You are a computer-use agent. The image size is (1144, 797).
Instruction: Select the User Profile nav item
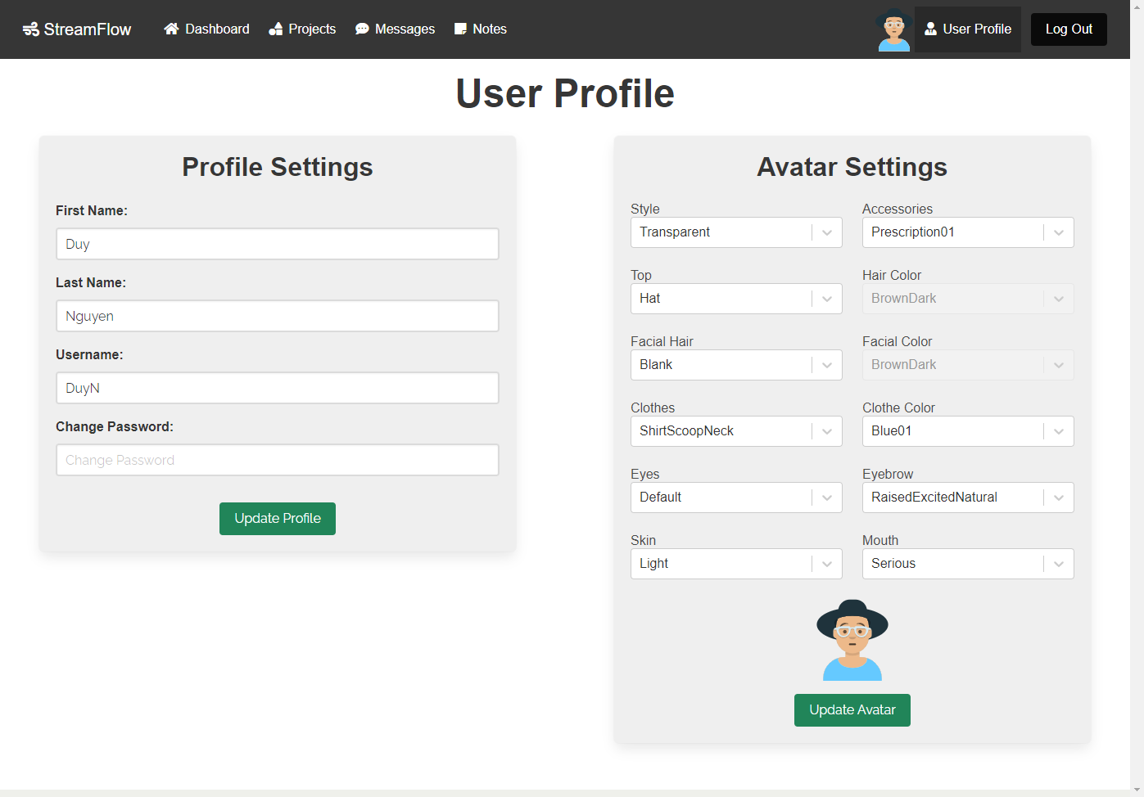(968, 29)
